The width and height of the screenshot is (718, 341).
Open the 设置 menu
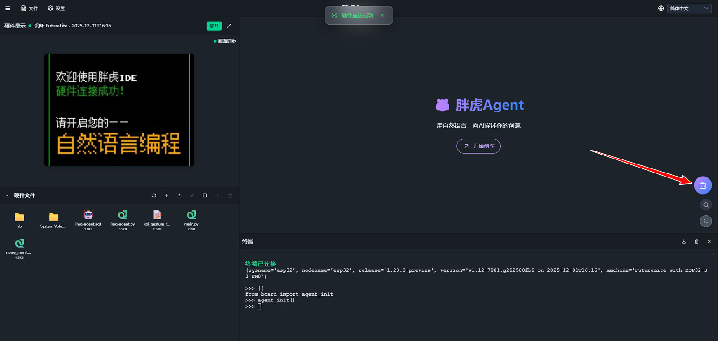pos(57,9)
